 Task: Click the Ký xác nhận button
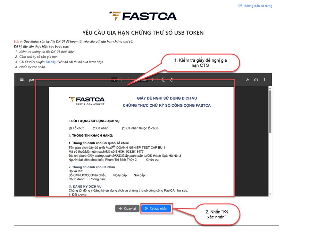pyautogui.click(x=156, y=209)
